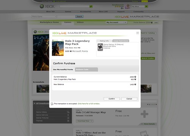Click the Cold Storage plus icon

point(144,114)
